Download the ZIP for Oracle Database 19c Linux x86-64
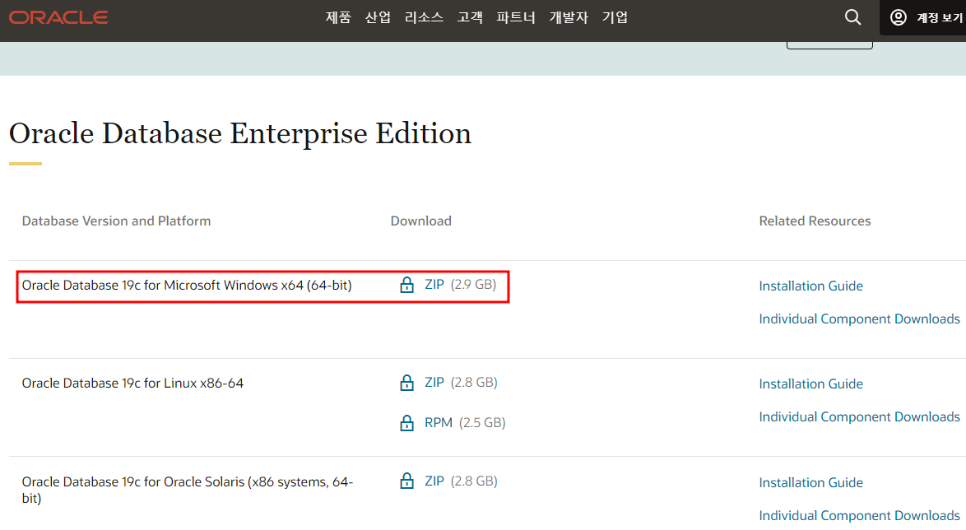This screenshot has width=966, height=530. [434, 382]
